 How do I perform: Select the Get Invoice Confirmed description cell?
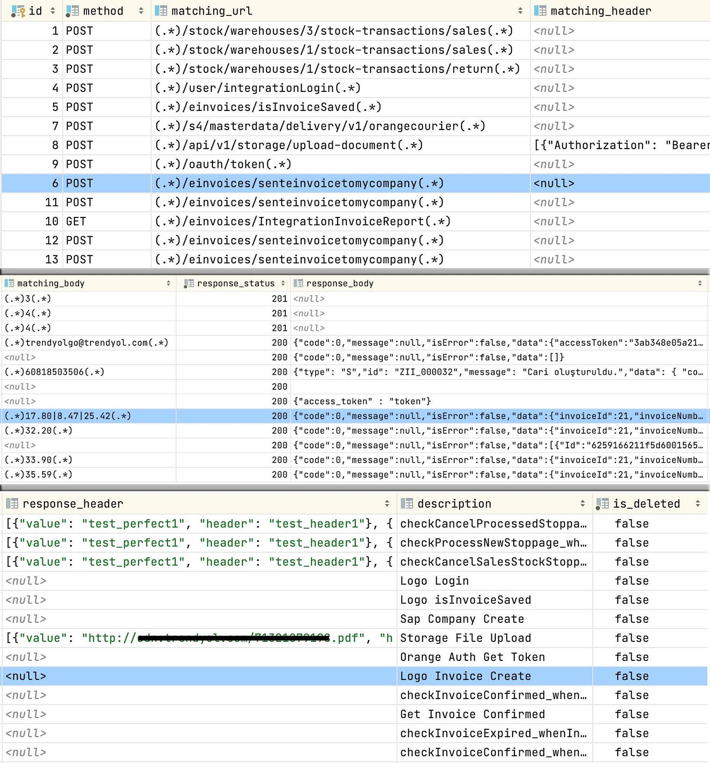495,714
